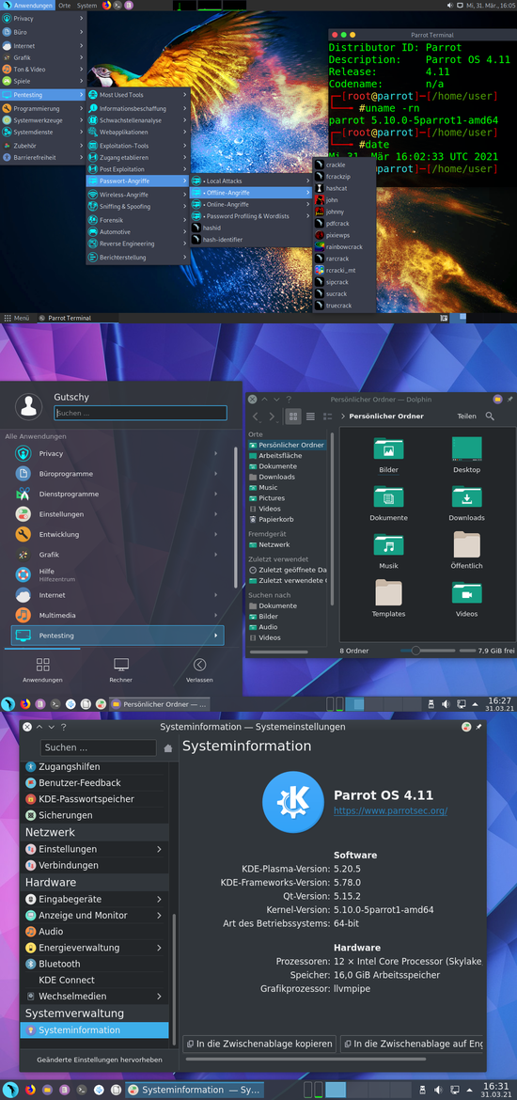Image resolution: width=517 pixels, height=1100 pixels.
Task: Click horizontal scrollbar below the copy buttons
Action: click(305, 1060)
